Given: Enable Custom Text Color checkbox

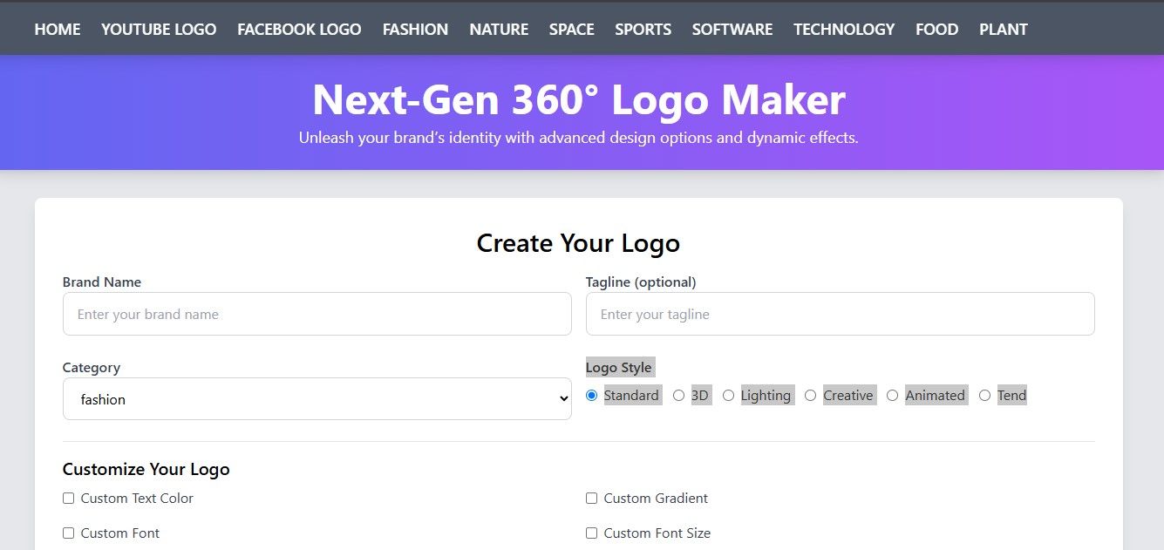Looking at the screenshot, I should [x=69, y=499].
